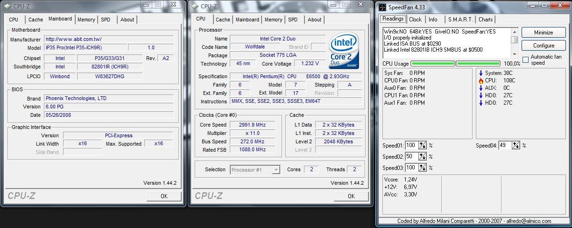The width and height of the screenshot is (572, 228).
Task: Adjust the Speed02 spinner arrows
Action: coord(423,156)
